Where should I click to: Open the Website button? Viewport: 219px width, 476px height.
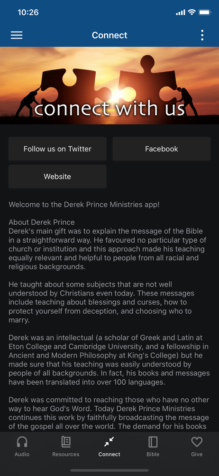click(57, 177)
